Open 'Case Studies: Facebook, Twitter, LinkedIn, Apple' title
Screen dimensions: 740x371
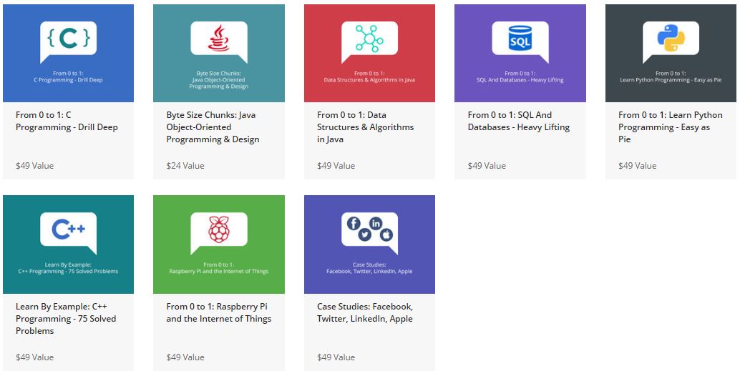click(365, 312)
